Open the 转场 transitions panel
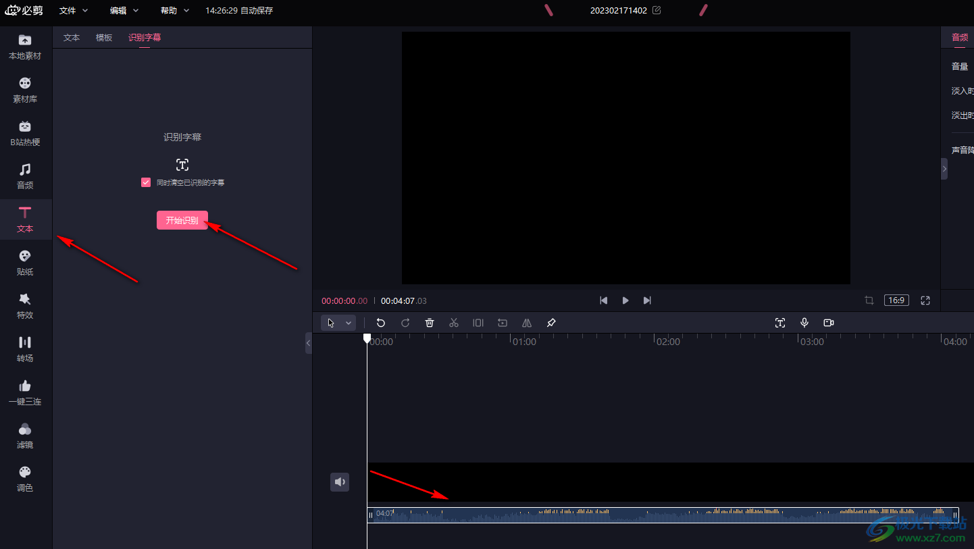The width and height of the screenshot is (974, 549). [x=25, y=349]
